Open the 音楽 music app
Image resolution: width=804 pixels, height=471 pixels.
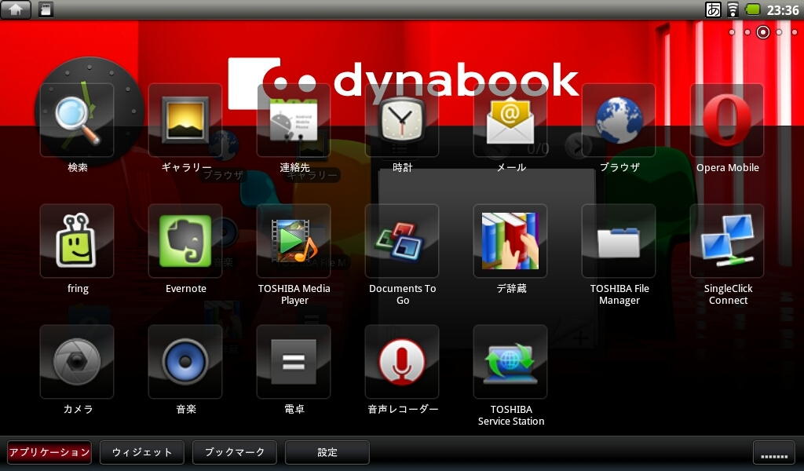coord(185,362)
